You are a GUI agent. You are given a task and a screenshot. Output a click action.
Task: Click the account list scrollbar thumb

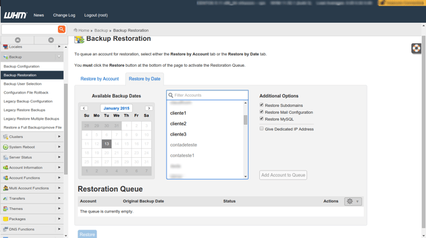pos(245,120)
